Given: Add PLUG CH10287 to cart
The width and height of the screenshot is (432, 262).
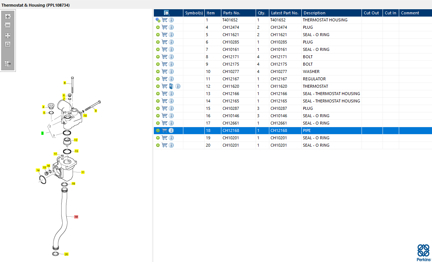Looking at the screenshot, I should pyautogui.click(x=165, y=108).
